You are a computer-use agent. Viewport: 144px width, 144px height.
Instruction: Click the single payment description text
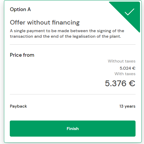(x=67, y=33)
